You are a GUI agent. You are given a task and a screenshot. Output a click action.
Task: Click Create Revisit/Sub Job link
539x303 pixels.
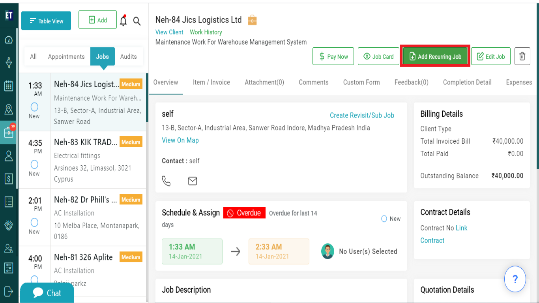tap(362, 115)
